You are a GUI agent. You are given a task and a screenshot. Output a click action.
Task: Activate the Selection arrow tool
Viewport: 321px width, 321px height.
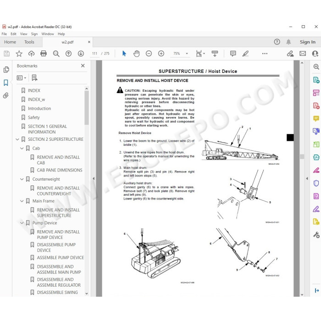(x=124, y=54)
